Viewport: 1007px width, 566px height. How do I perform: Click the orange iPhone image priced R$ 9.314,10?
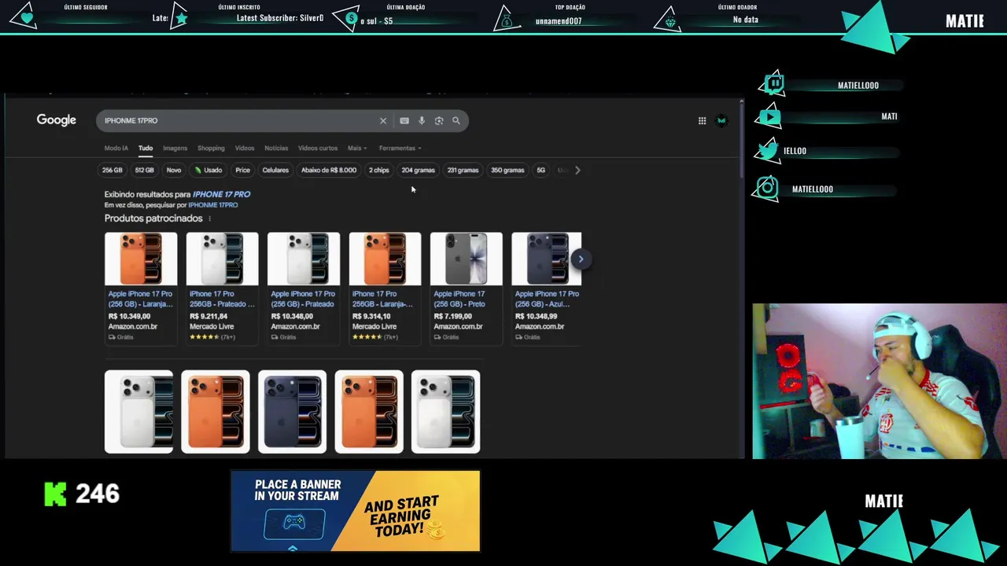coord(385,259)
